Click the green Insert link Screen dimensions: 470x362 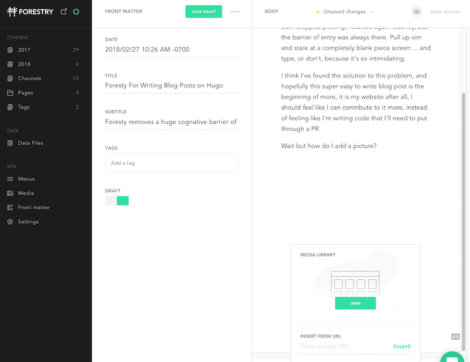(402, 346)
